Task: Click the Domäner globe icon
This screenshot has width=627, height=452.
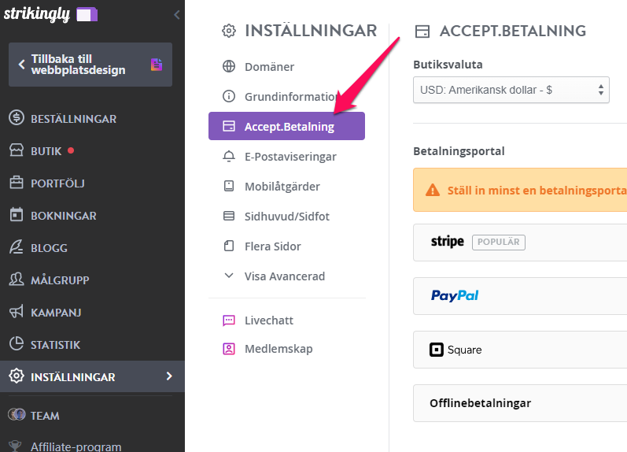Action: click(229, 66)
